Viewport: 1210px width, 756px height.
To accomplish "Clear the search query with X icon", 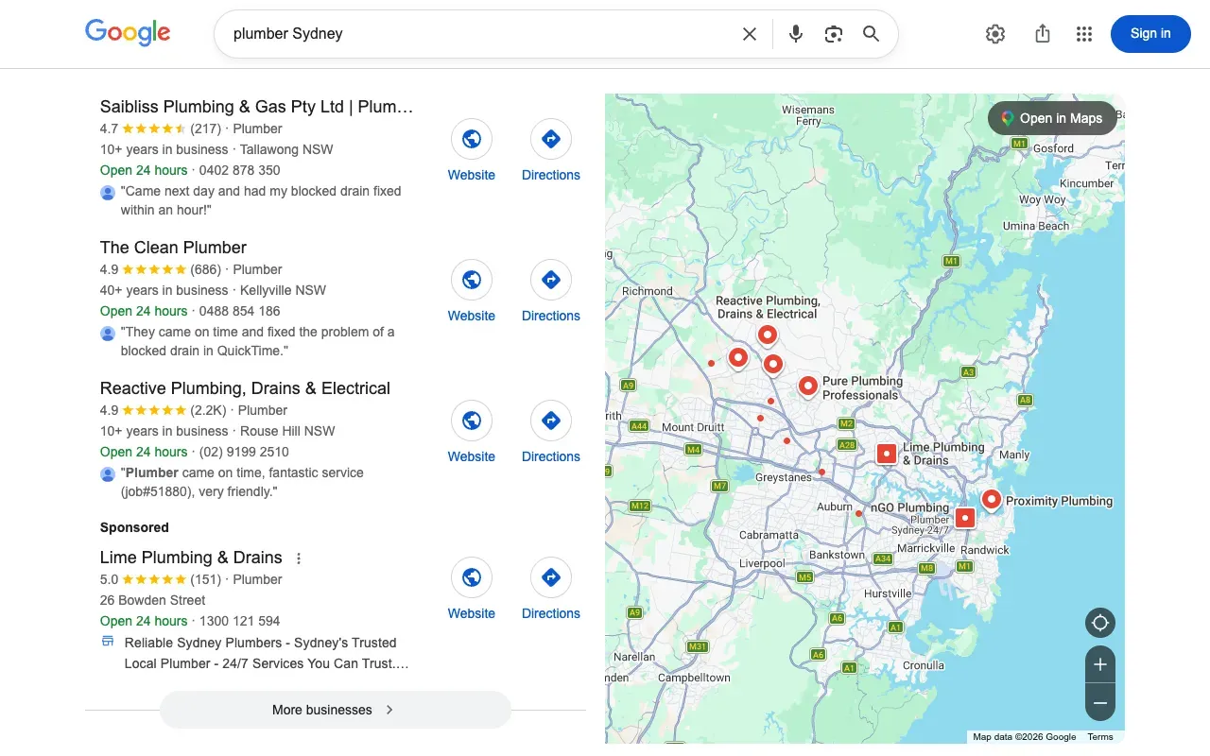I will (750, 34).
